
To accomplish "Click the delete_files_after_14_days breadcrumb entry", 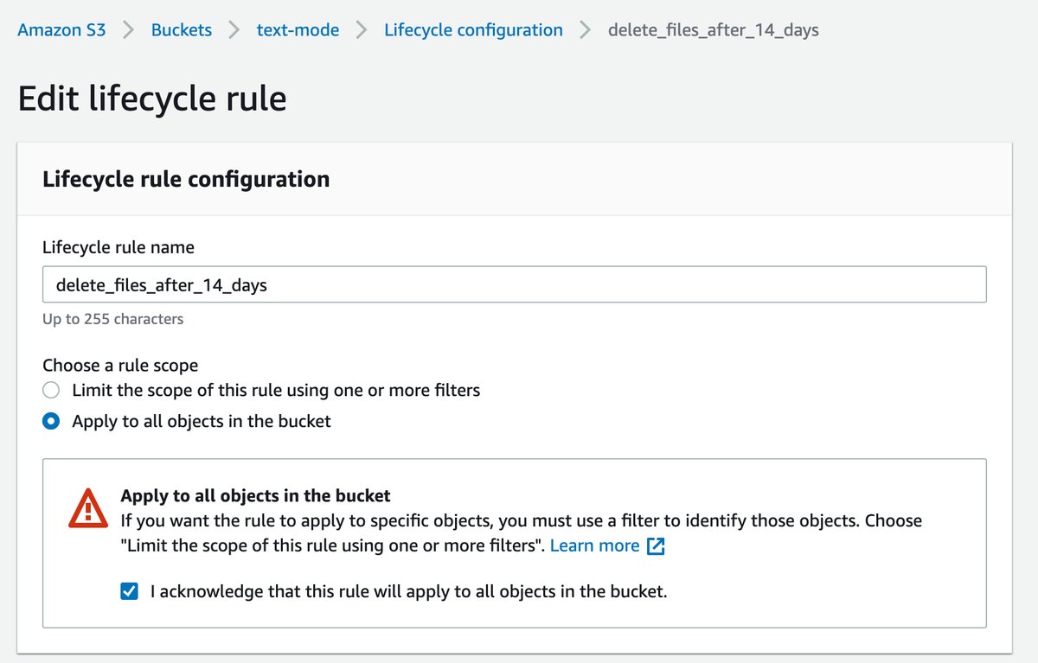I will pos(713,29).
